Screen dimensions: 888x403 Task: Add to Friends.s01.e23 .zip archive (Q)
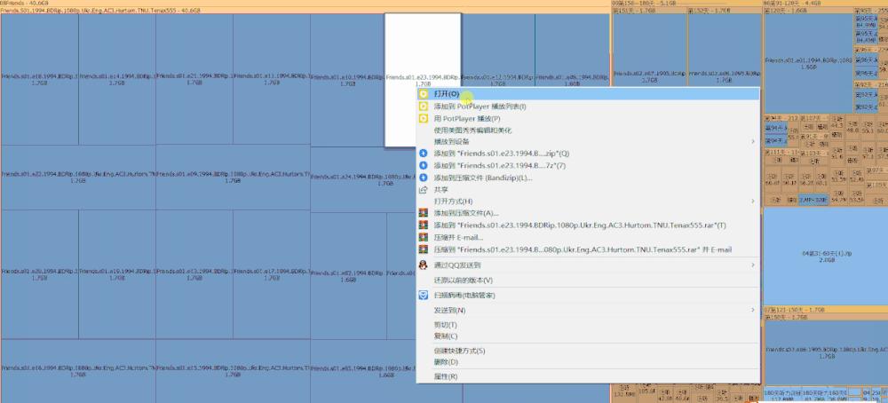tap(588, 154)
